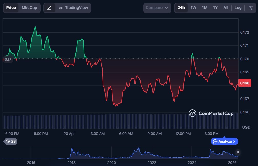
Task: Select the 1Y time range
Action: pyautogui.click(x=215, y=8)
